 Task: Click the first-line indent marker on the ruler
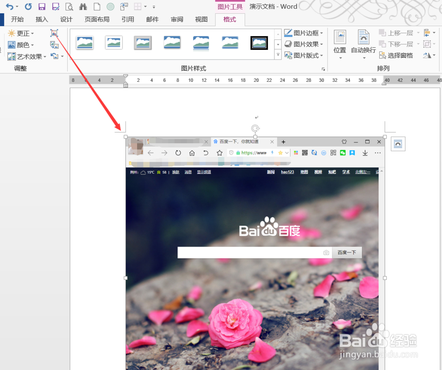coord(126,76)
